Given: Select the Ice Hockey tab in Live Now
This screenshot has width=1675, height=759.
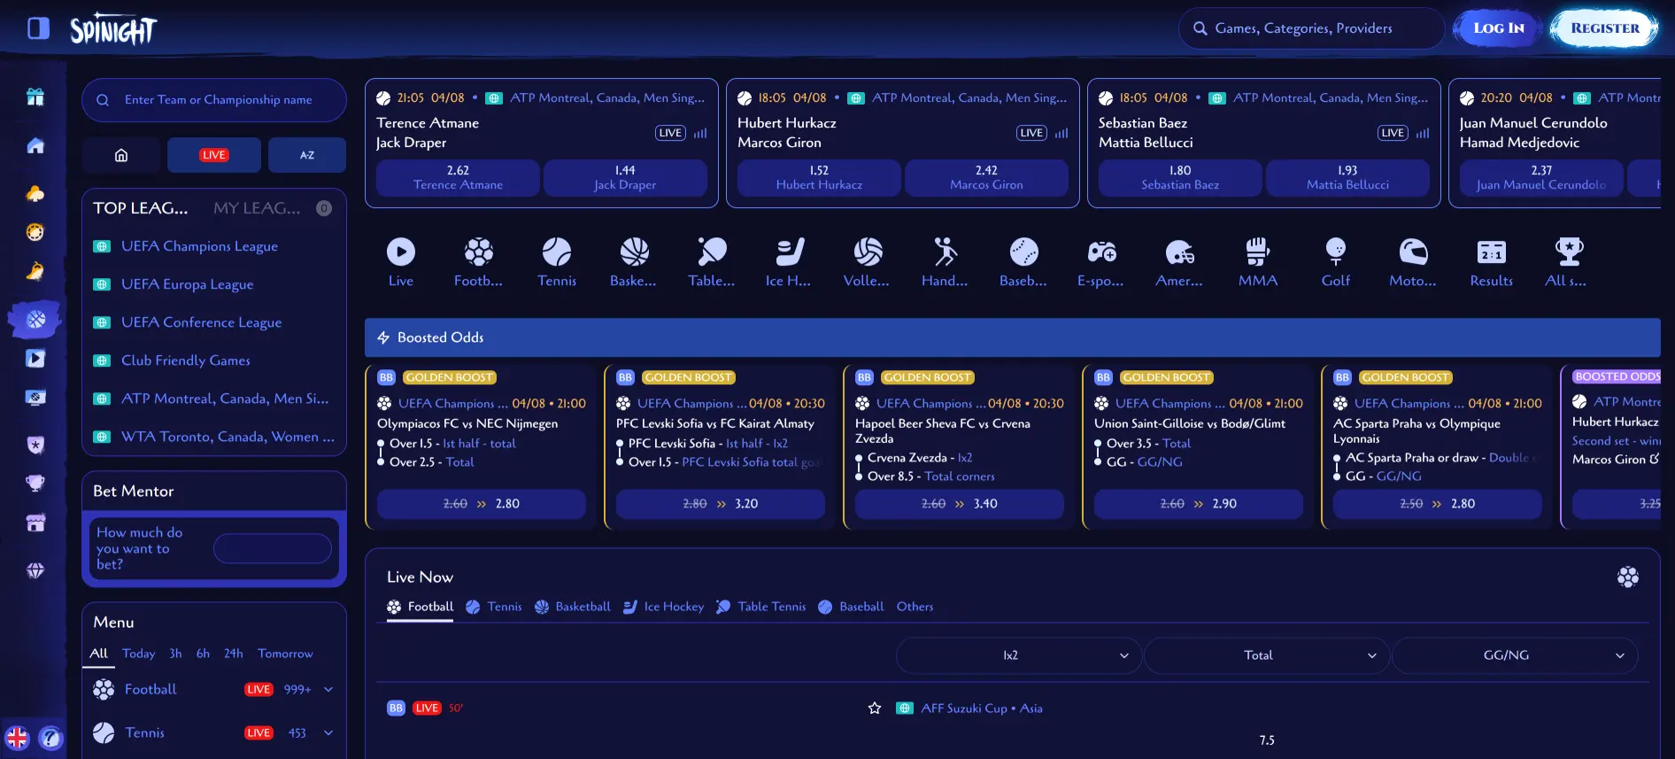Looking at the screenshot, I should (x=663, y=607).
